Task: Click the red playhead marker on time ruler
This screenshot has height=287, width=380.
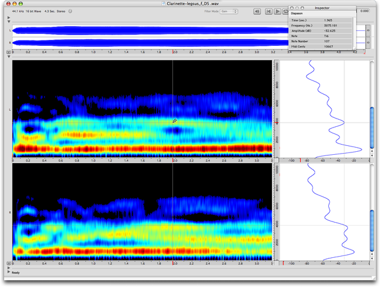Action: pyautogui.click(x=173, y=52)
